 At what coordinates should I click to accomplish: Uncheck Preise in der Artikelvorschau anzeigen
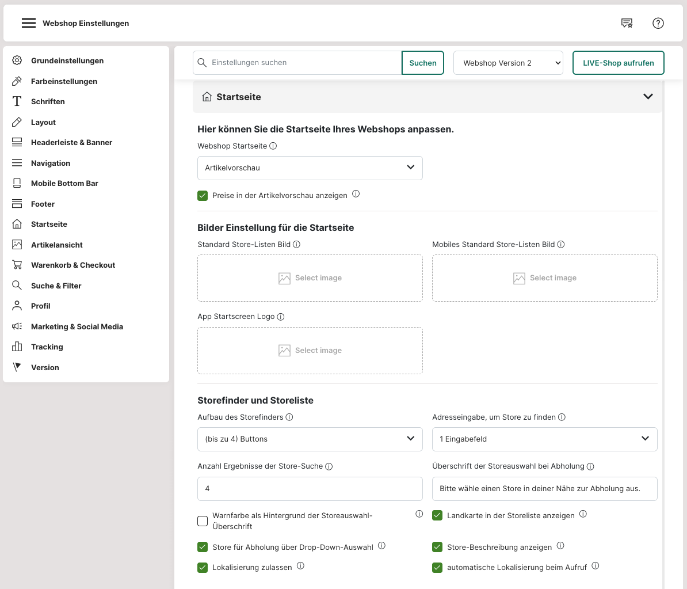tap(203, 196)
